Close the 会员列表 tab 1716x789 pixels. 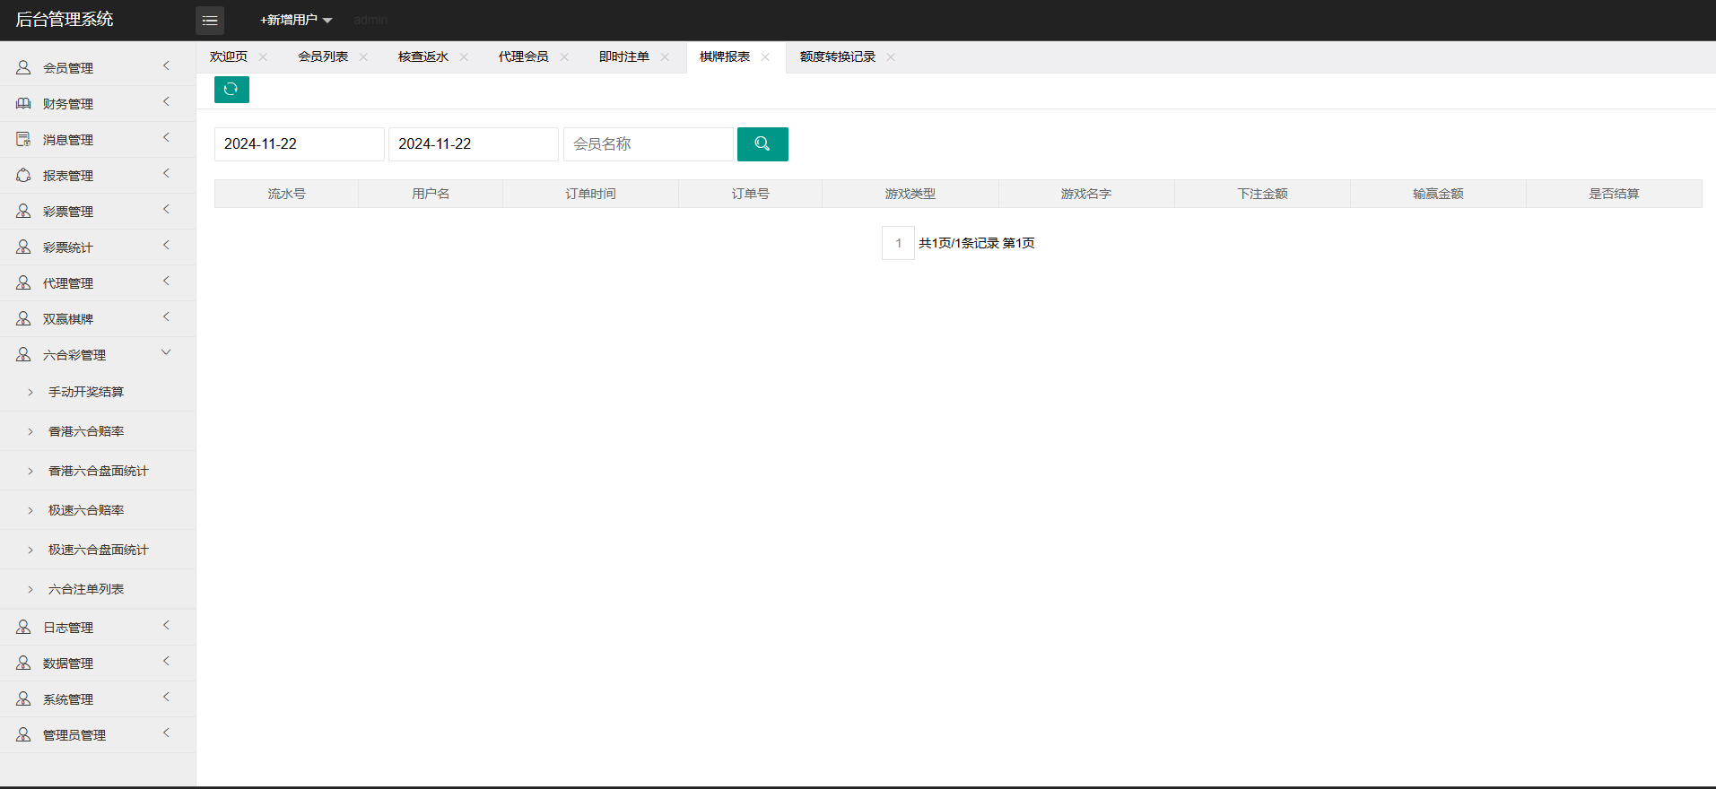363,56
